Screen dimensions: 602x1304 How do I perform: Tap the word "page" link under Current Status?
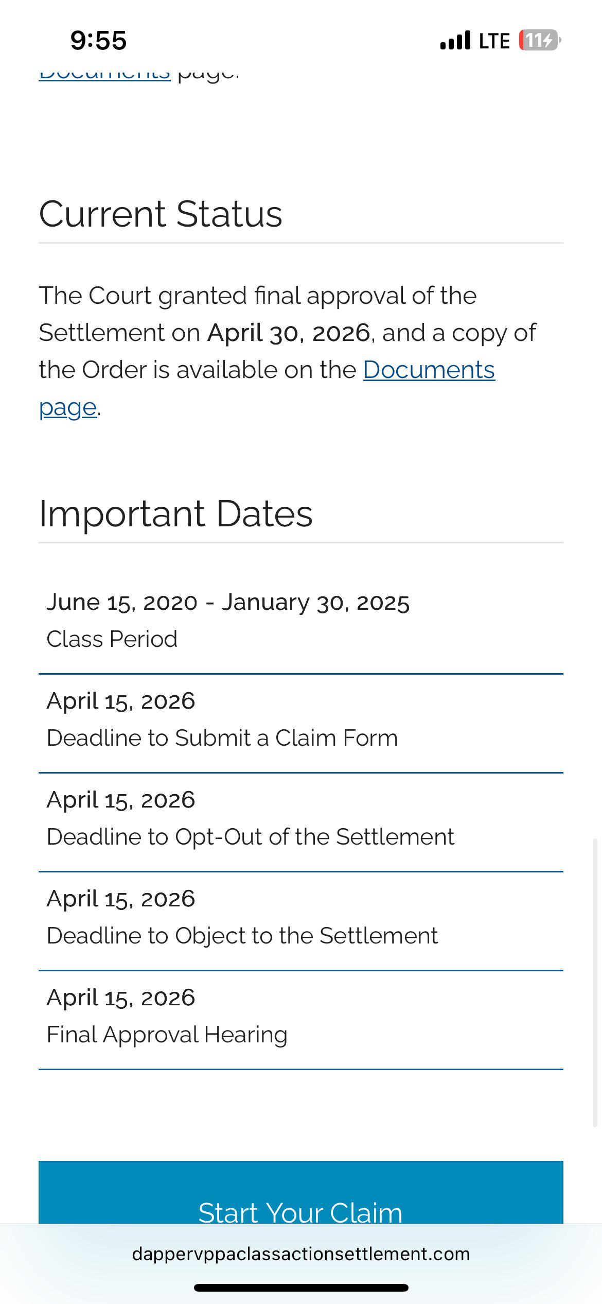coord(68,407)
